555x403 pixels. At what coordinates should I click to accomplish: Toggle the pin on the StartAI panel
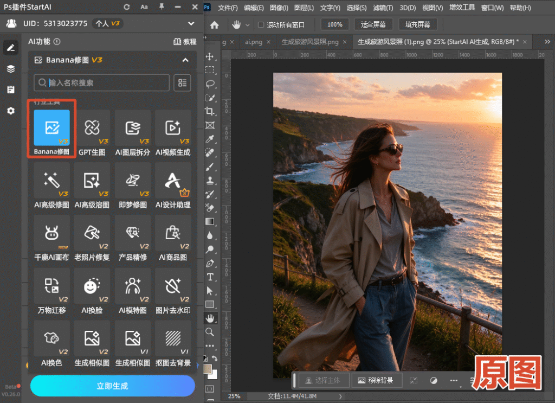[162, 7]
